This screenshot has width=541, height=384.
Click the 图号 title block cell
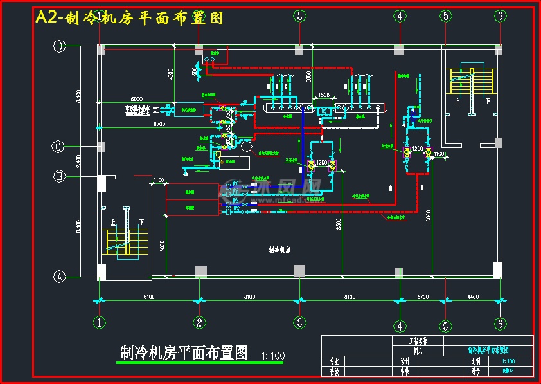(475, 371)
